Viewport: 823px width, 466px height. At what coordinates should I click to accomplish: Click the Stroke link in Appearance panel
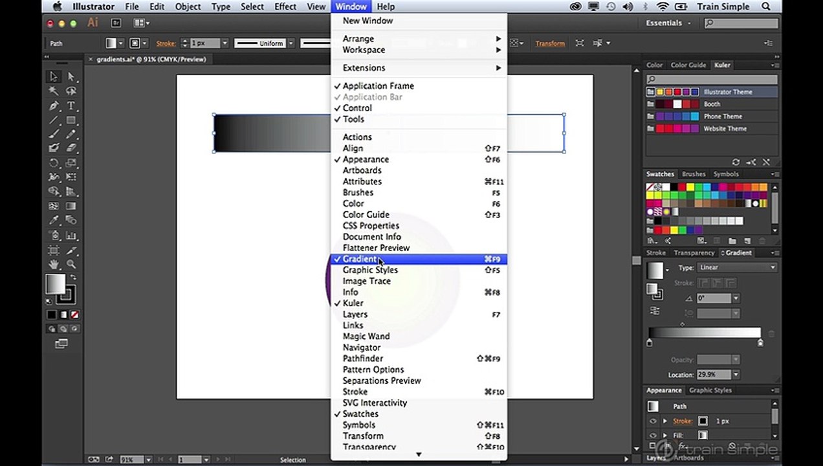click(x=682, y=421)
